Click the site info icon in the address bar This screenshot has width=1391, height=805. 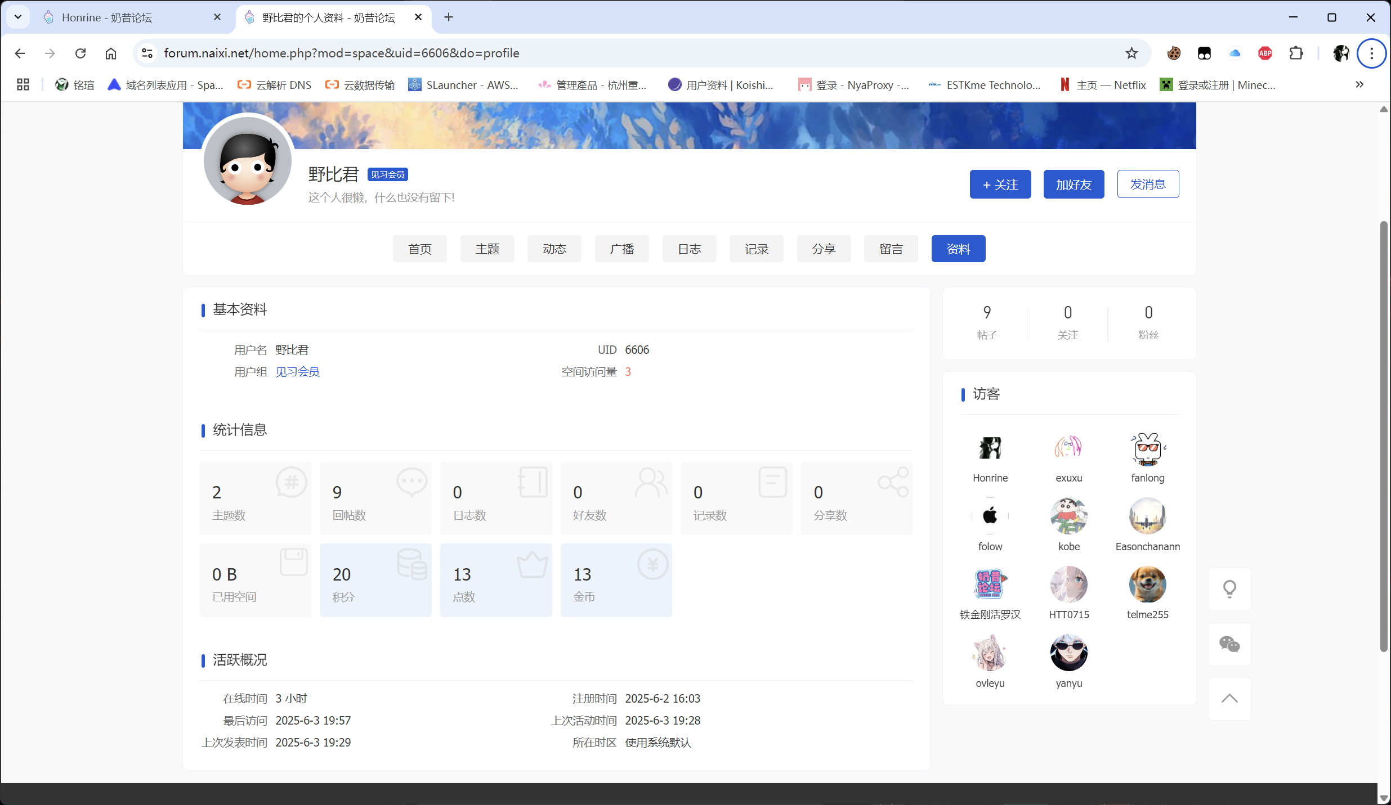pyautogui.click(x=147, y=53)
